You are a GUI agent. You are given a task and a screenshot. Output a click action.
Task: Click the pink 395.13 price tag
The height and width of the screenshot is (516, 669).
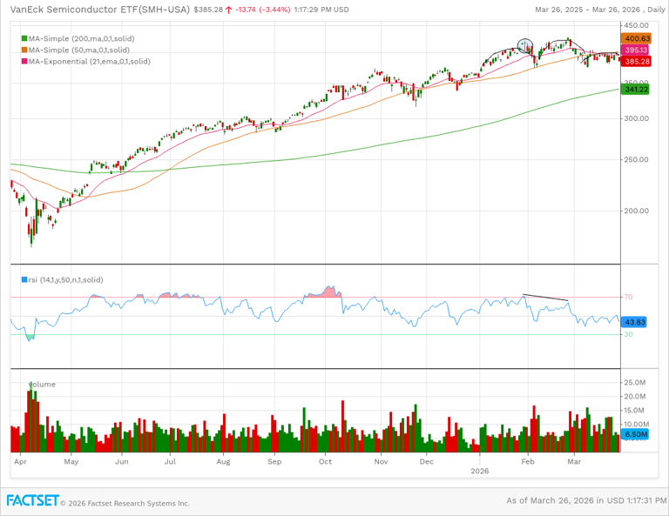636,50
